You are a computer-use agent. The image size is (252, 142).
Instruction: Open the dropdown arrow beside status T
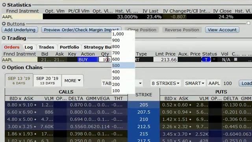click(214, 60)
